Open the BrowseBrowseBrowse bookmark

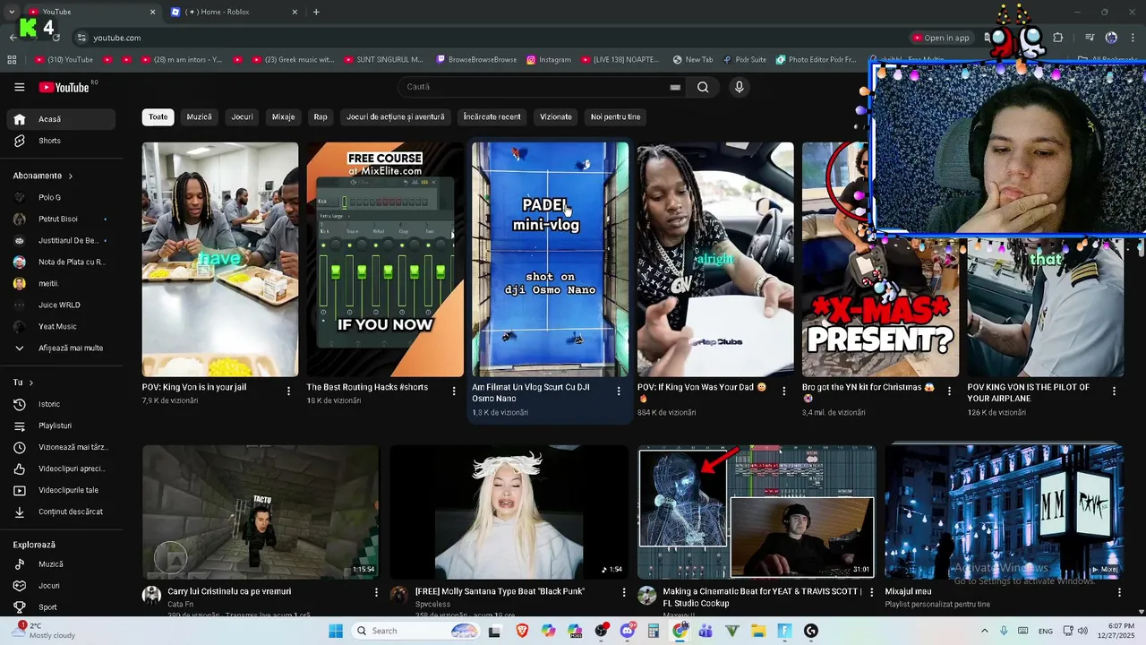pyautogui.click(x=476, y=60)
